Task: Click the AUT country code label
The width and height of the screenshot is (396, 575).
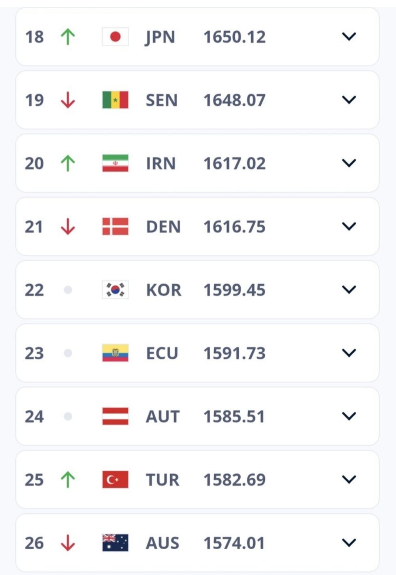Action: [x=162, y=416]
